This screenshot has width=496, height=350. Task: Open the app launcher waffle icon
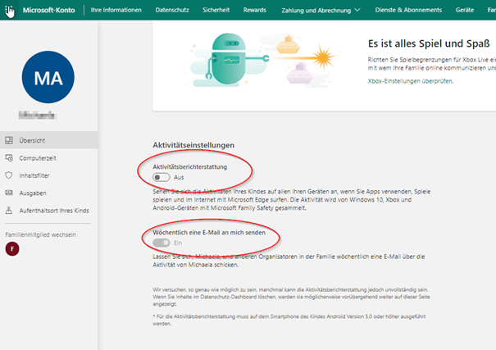click(9, 10)
